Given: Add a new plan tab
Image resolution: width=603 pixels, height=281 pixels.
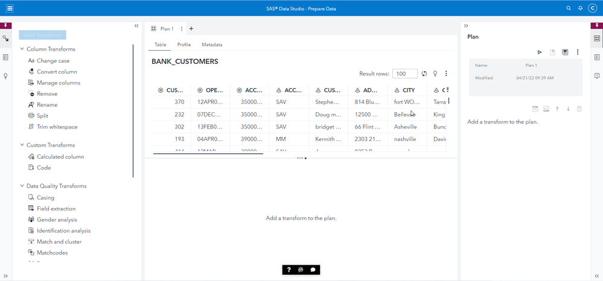Looking at the screenshot, I should point(191,29).
